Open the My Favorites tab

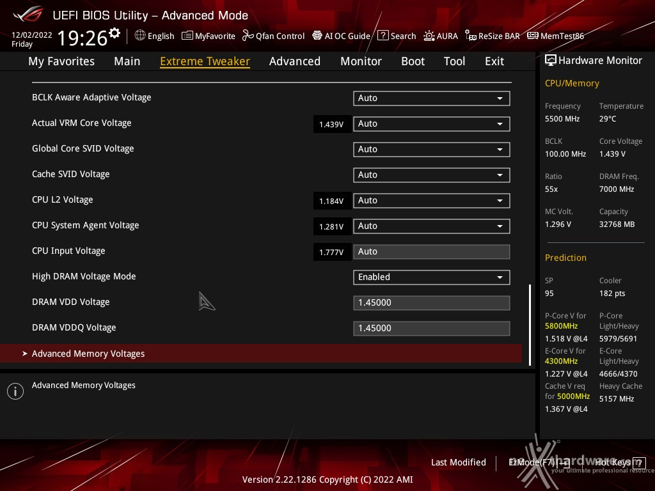click(x=61, y=61)
